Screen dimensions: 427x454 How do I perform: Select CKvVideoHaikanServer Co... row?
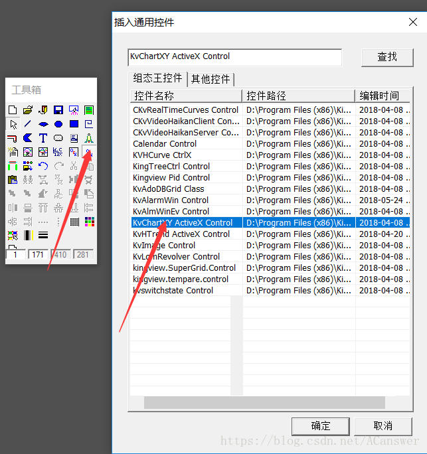point(270,133)
